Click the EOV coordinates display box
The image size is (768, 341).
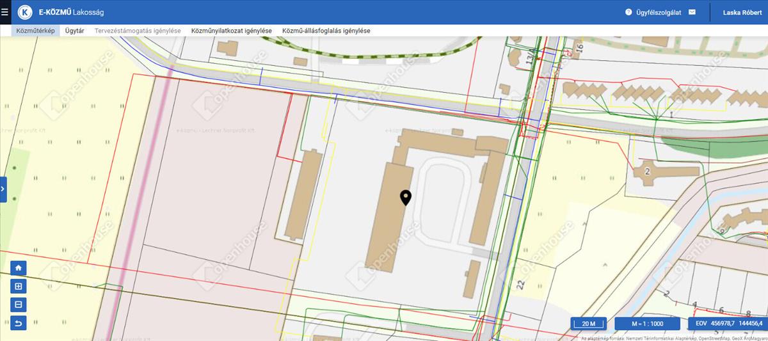[x=728, y=324]
